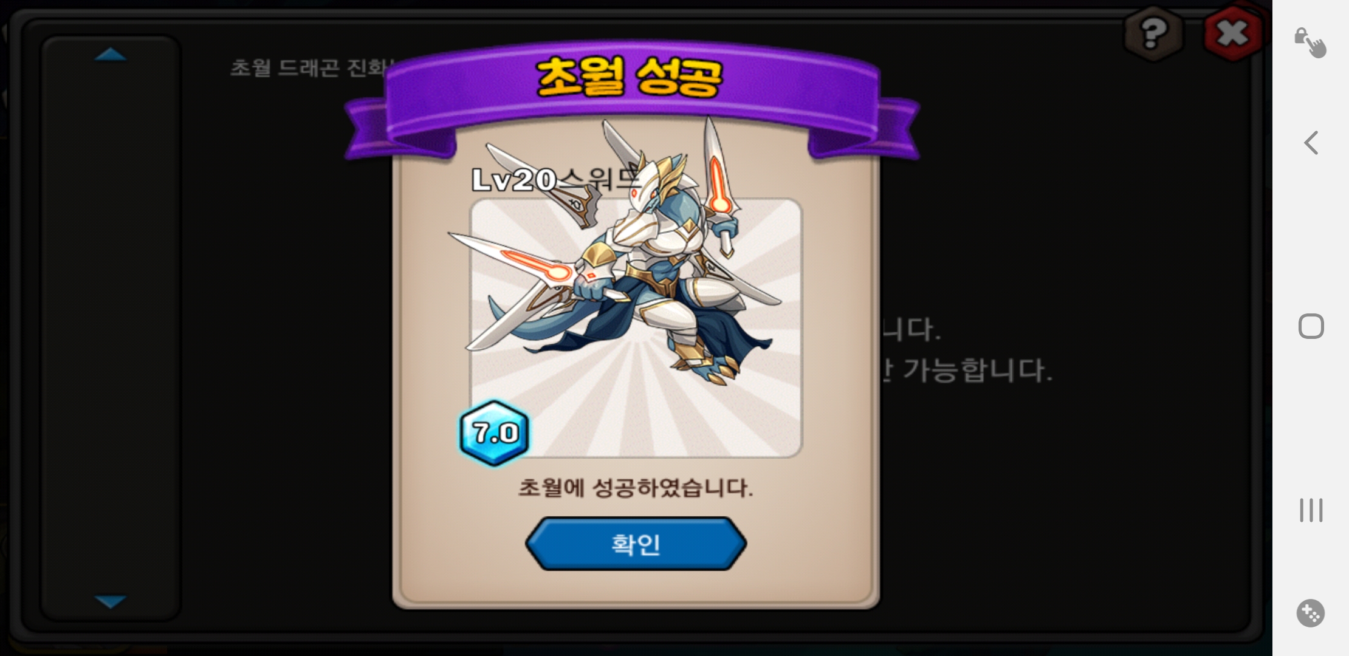Select the sword dragon character portrait
1349x656 pixels.
pos(636,328)
